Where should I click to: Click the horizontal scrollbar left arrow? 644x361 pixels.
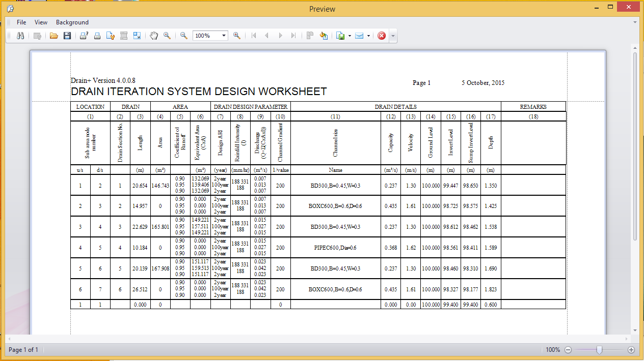tap(9, 338)
